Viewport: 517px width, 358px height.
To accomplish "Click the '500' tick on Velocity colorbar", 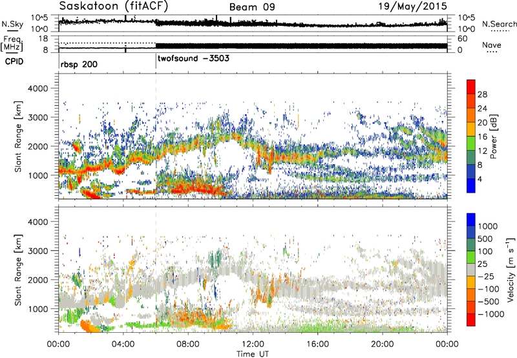I will point(486,238).
